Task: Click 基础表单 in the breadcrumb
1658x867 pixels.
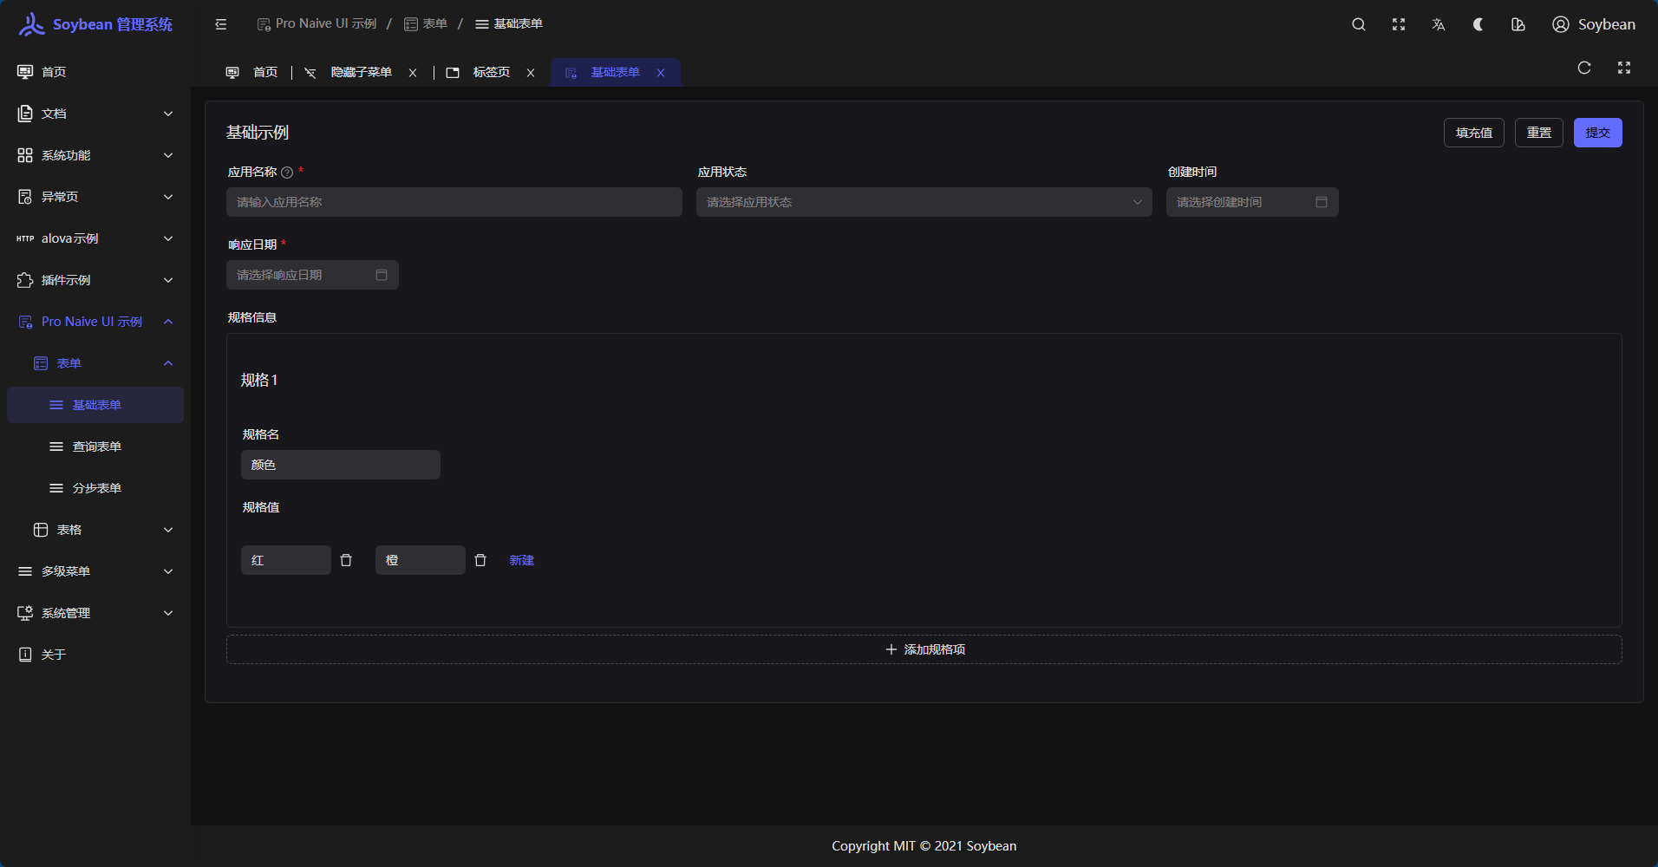Action: pyautogui.click(x=509, y=24)
